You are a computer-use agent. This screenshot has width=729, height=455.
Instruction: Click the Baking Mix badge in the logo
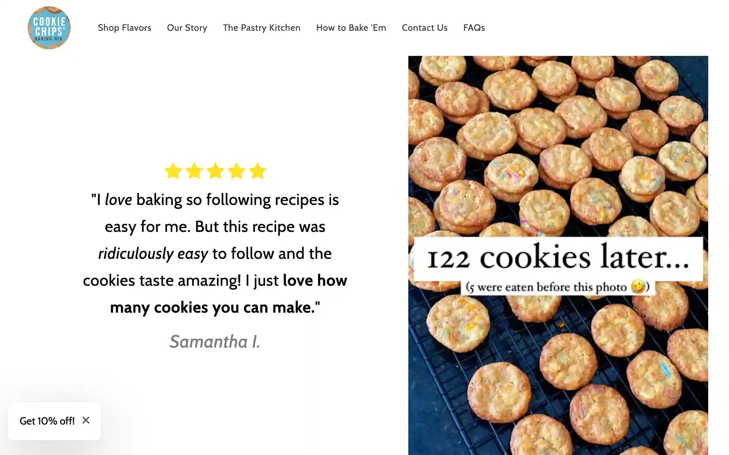[x=49, y=39]
